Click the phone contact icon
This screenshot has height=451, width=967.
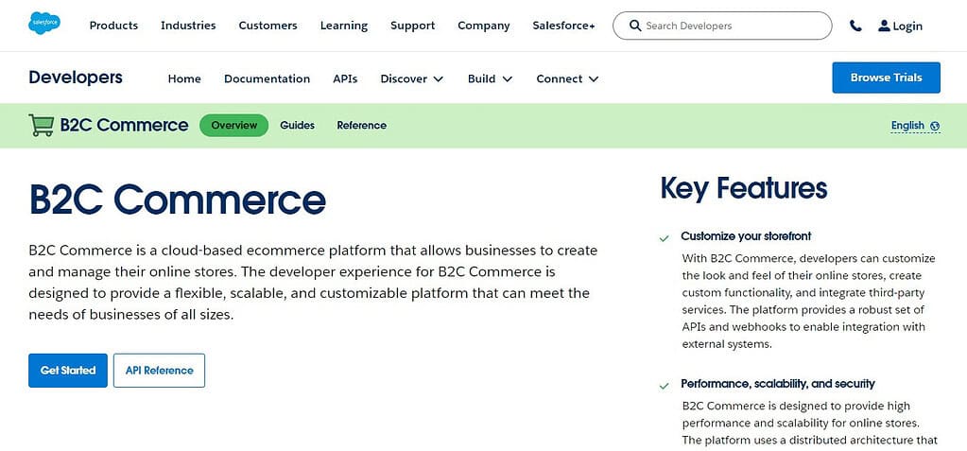pos(855,26)
